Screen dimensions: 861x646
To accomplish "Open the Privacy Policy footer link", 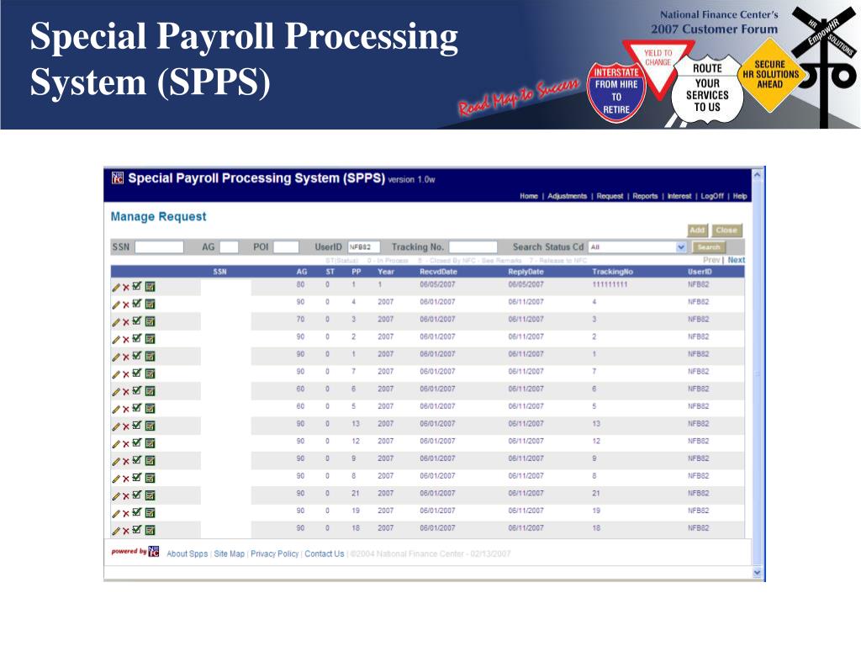I will [x=275, y=553].
